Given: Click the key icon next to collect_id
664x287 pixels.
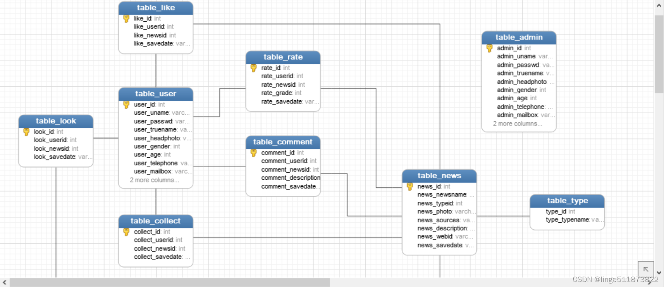Looking at the screenshot, I should coord(126,232).
